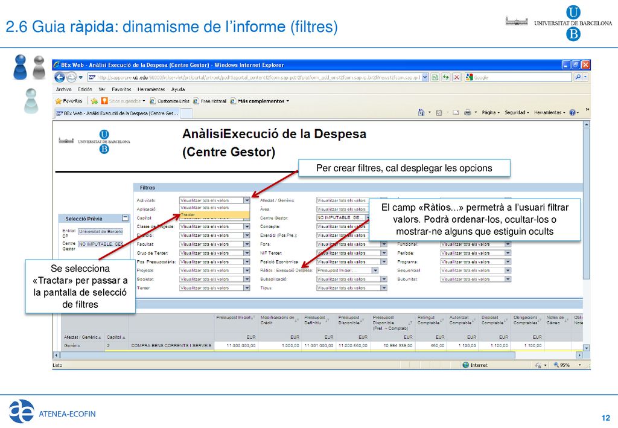
Task: Collapse the Selecció Prèvia panel
Action: 126,218
